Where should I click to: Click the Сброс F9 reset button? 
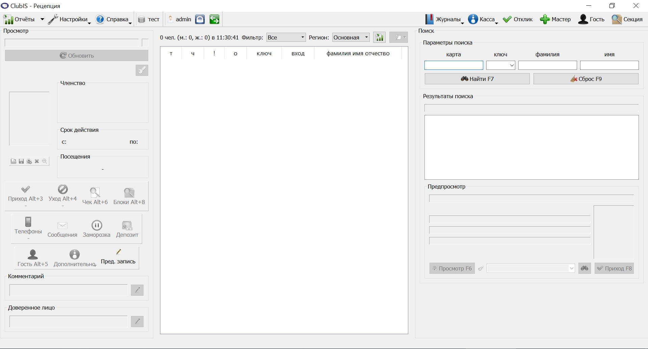(x=586, y=79)
